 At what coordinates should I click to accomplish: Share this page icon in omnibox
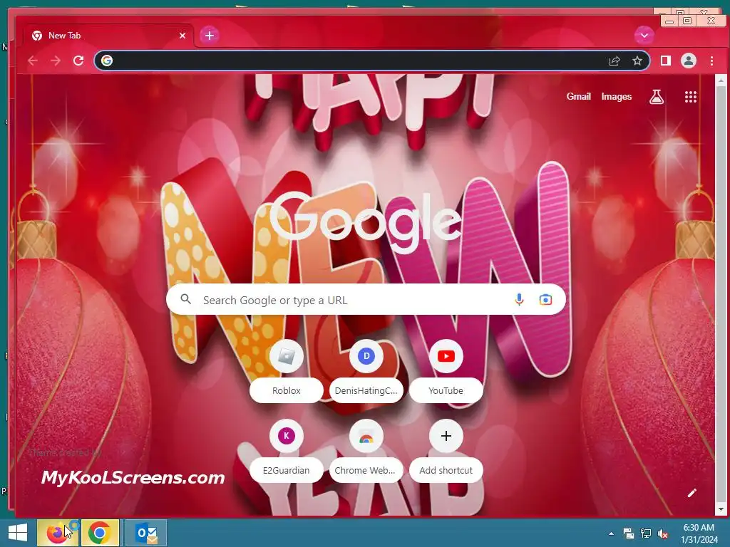tap(615, 61)
